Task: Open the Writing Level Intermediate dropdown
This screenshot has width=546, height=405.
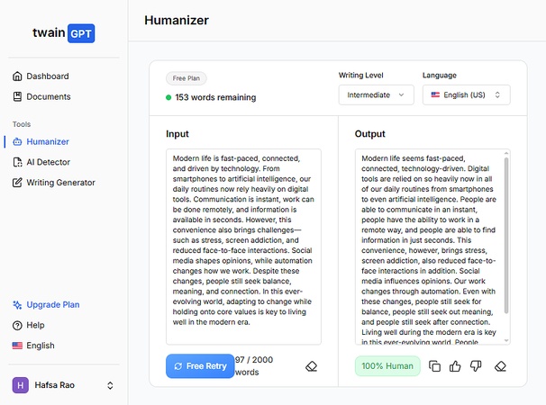Action: 376,95
